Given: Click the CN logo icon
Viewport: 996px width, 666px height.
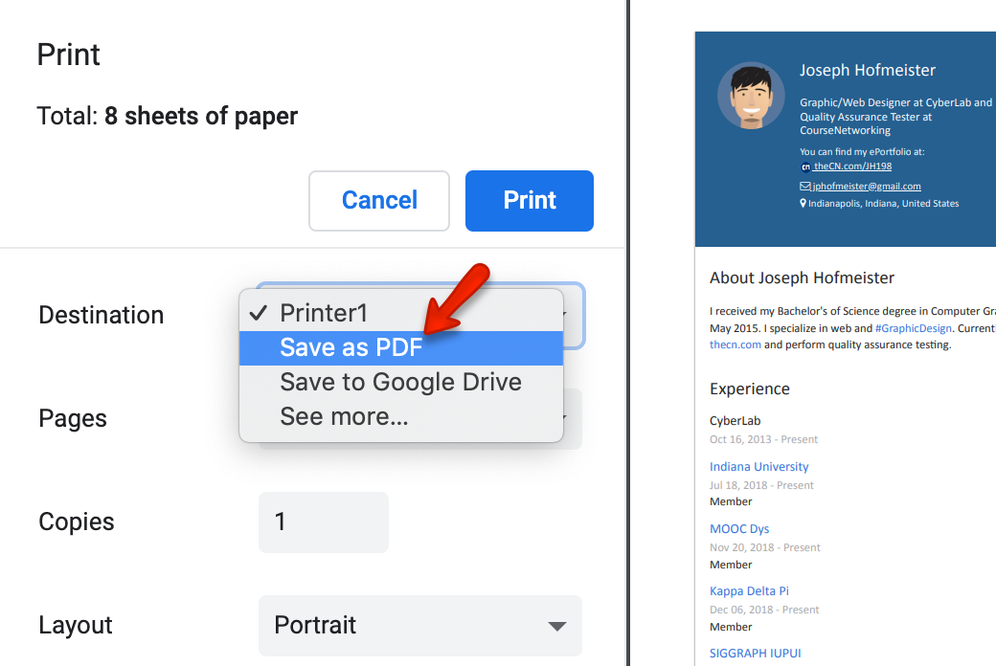Looking at the screenshot, I should (804, 166).
